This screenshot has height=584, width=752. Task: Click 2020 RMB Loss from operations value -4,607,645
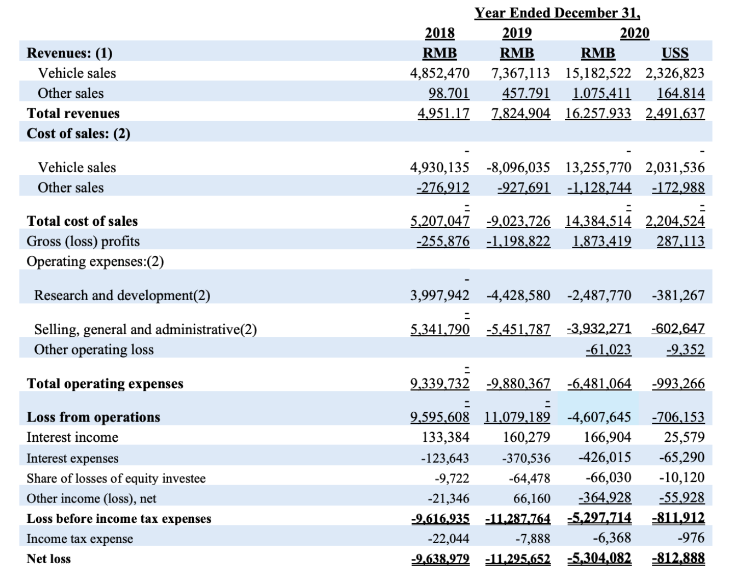pos(599,417)
